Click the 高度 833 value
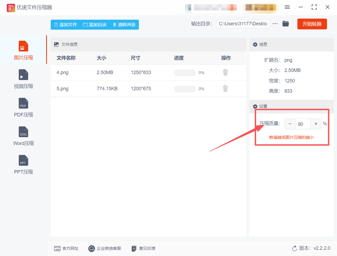337x256 pixels. click(288, 91)
